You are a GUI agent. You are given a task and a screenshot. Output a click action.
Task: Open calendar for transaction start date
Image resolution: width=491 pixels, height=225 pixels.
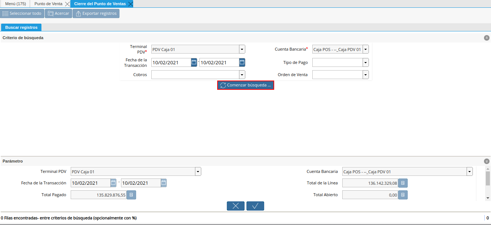tap(194, 62)
